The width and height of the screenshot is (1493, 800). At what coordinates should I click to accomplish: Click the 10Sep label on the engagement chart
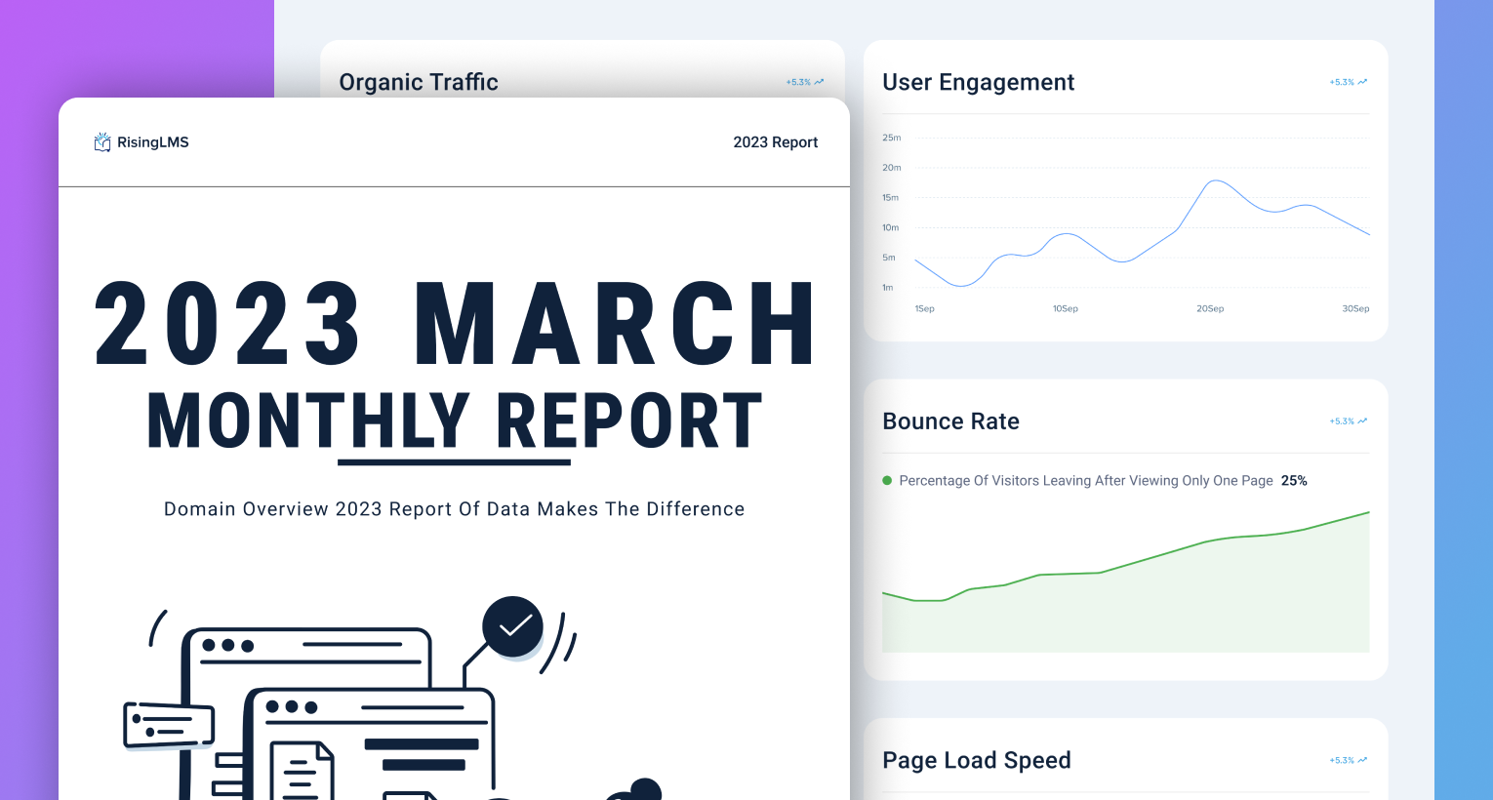coord(1065,308)
